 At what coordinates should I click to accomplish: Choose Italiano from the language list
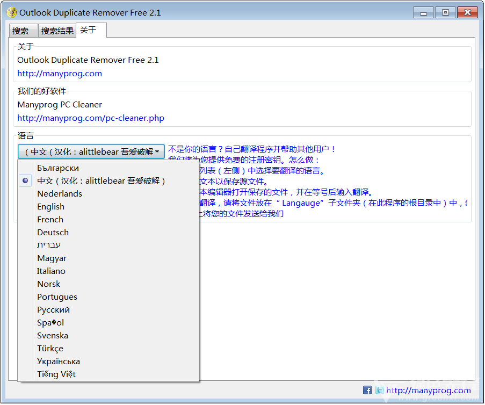[x=108, y=271]
